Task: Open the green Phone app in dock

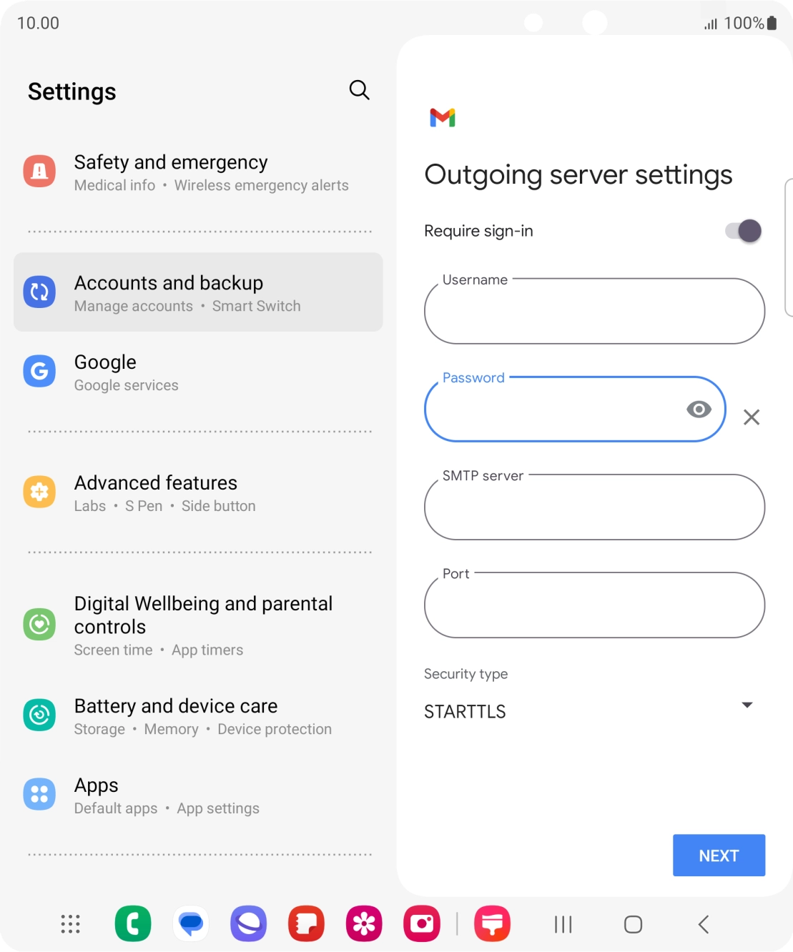Action: click(x=133, y=923)
